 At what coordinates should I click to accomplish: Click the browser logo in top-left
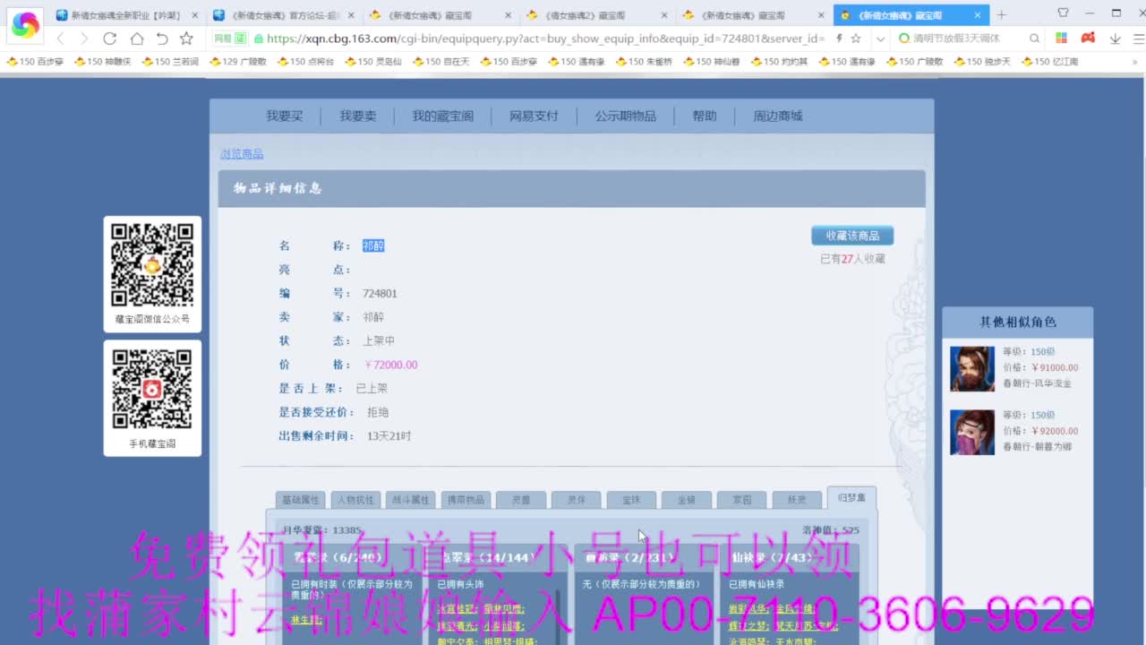click(25, 25)
